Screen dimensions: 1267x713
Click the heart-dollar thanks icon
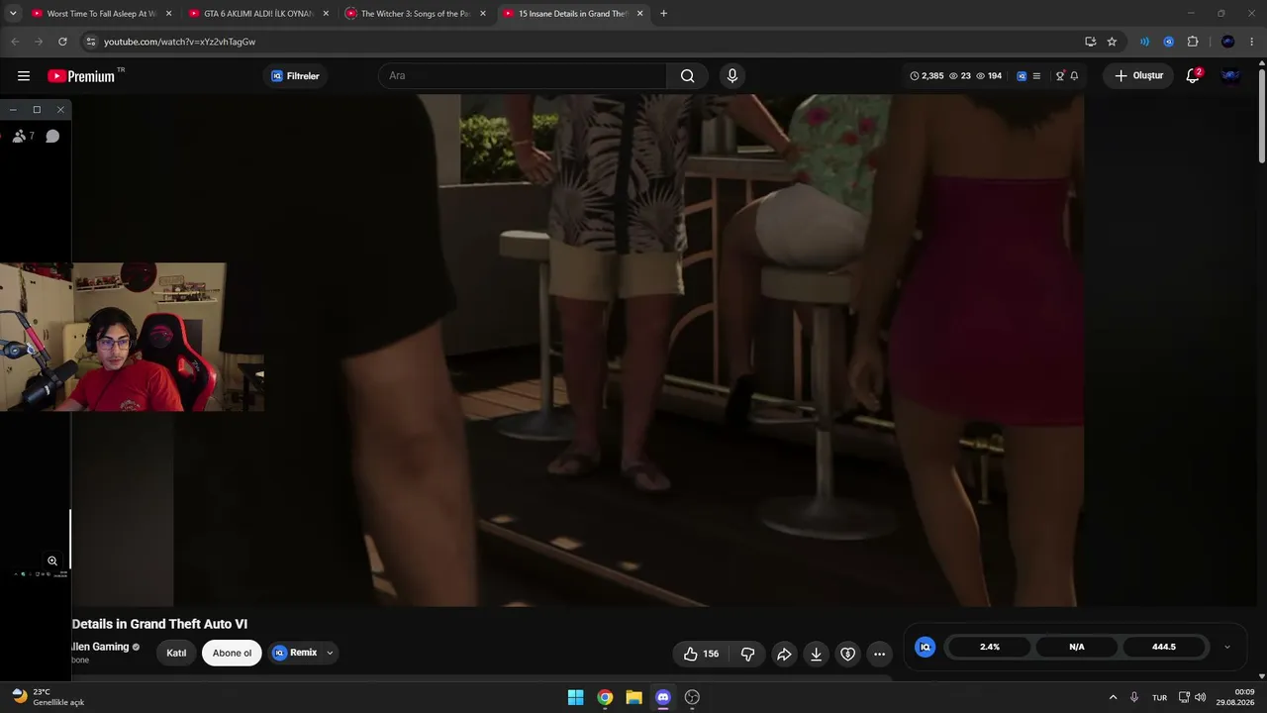847,654
